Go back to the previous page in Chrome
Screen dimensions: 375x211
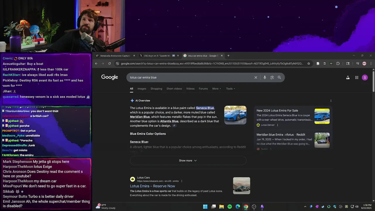(x=96, y=64)
